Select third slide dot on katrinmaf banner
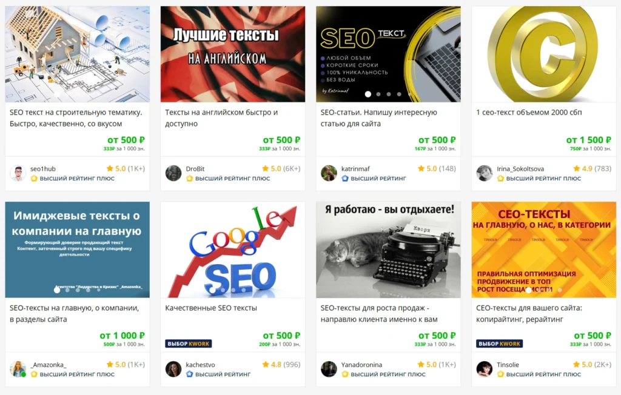Viewport: 621px width, 395px height. point(389,94)
